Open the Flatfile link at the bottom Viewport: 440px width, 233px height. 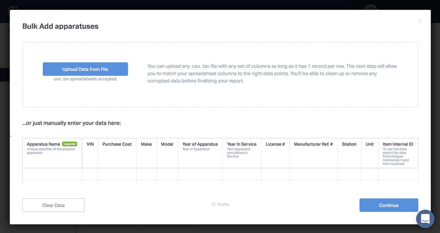[x=223, y=204]
